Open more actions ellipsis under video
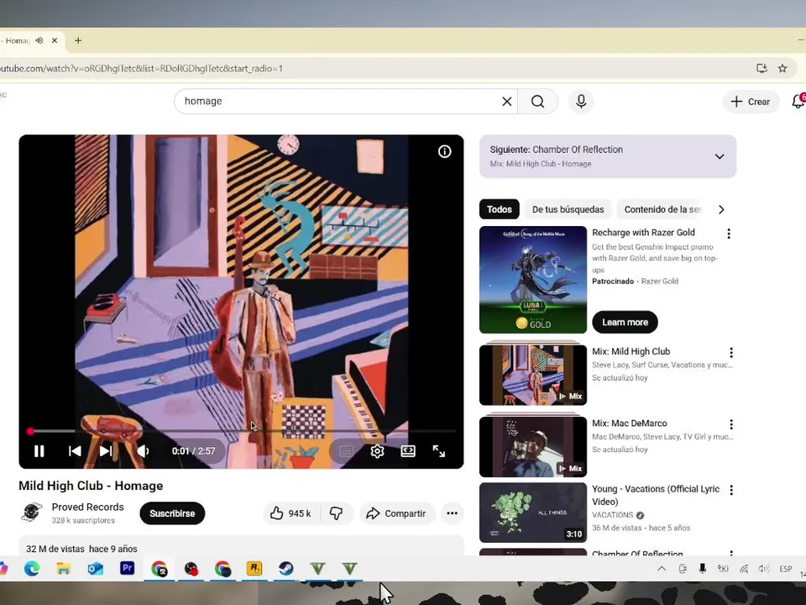806x605 pixels. click(x=453, y=513)
